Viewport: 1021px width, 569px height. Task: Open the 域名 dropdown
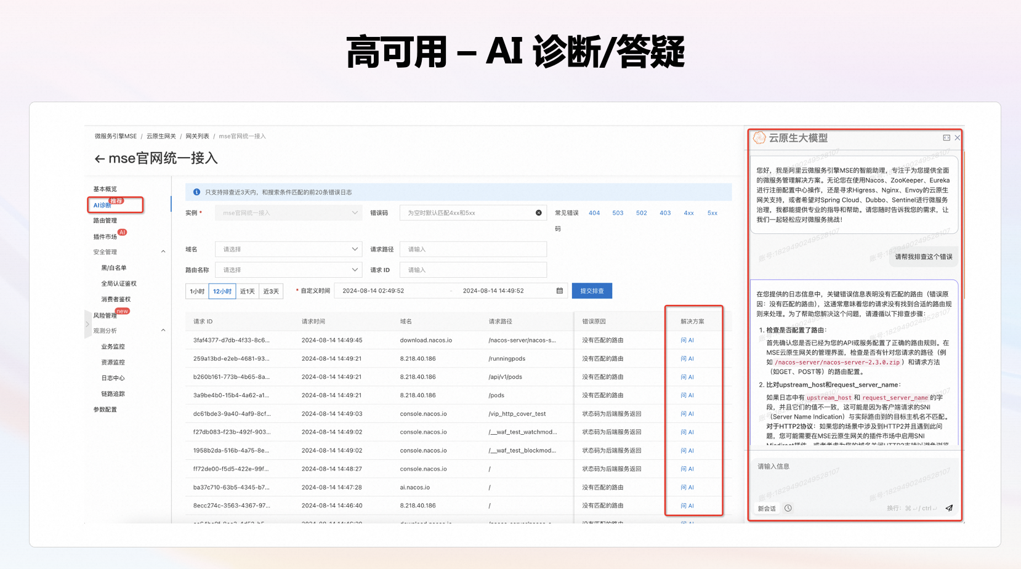point(288,249)
